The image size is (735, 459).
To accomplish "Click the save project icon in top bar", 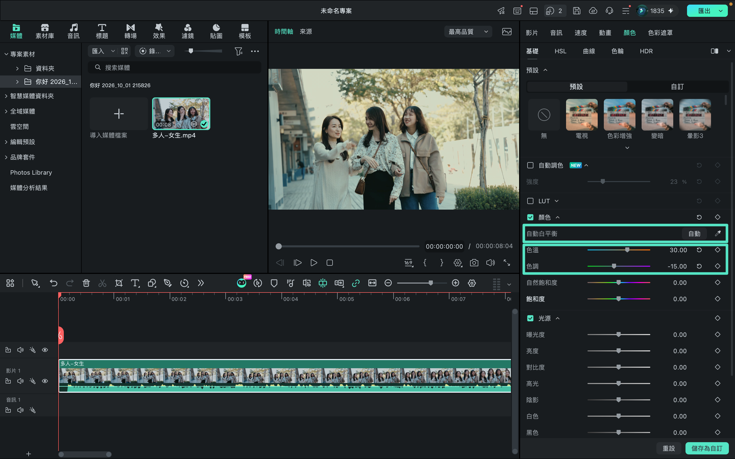I will click(x=577, y=11).
